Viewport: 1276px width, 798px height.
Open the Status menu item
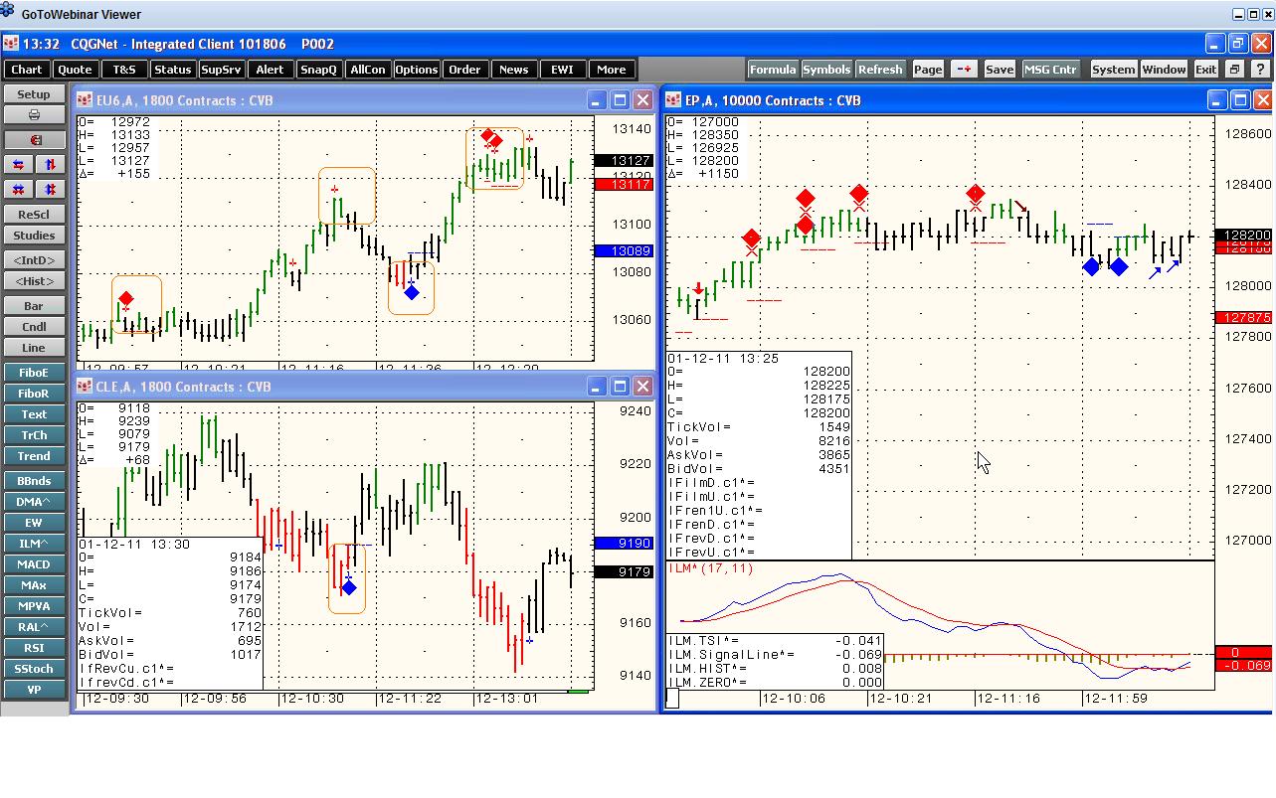tap(173, 70)
